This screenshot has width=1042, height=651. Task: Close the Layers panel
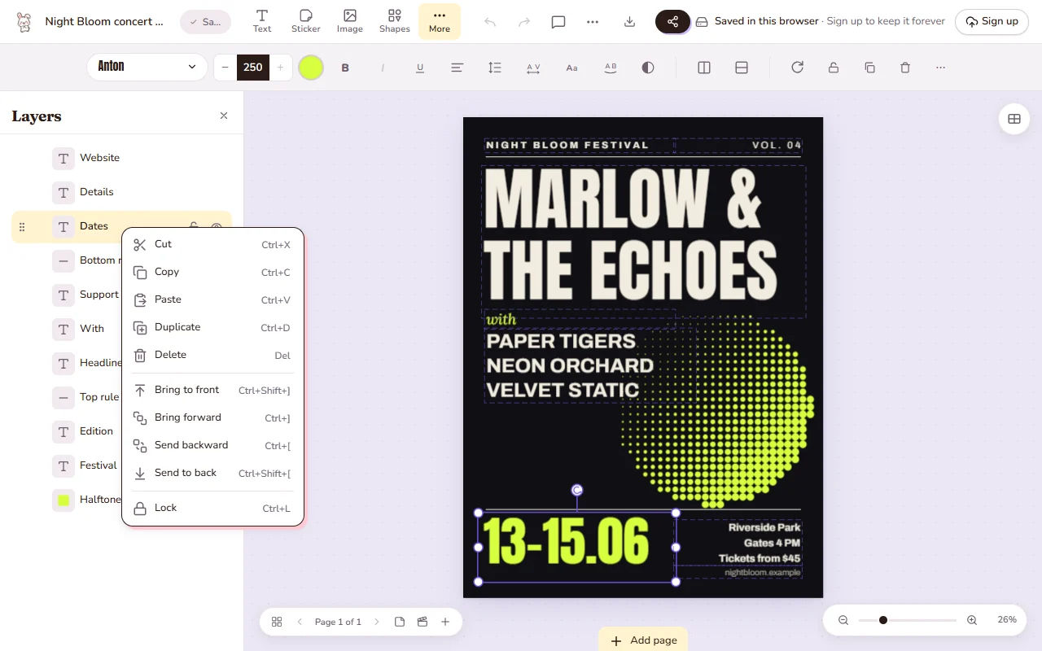(224, 116)
